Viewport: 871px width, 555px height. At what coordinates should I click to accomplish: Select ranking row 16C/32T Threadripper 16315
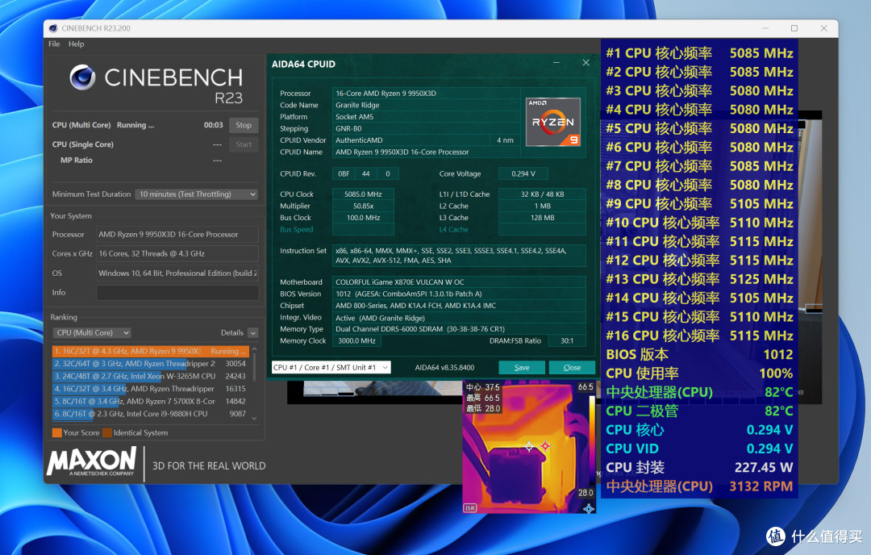151,388
